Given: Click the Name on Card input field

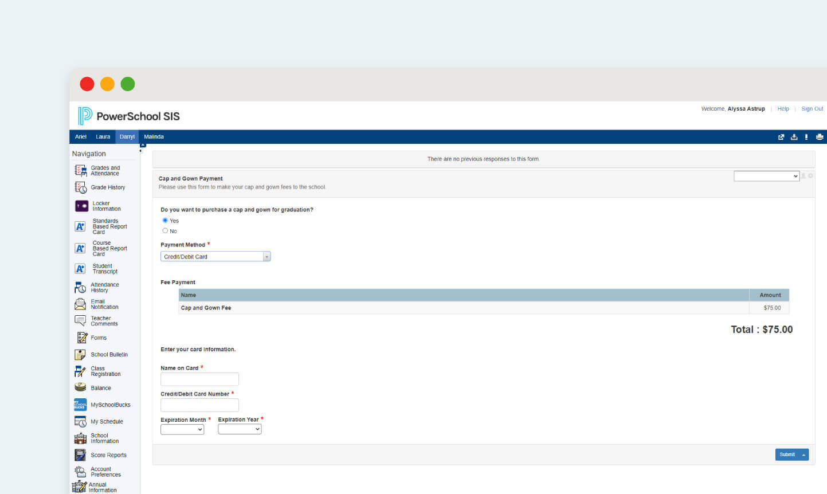Looking at the screenshot, I should coord(199,379).
